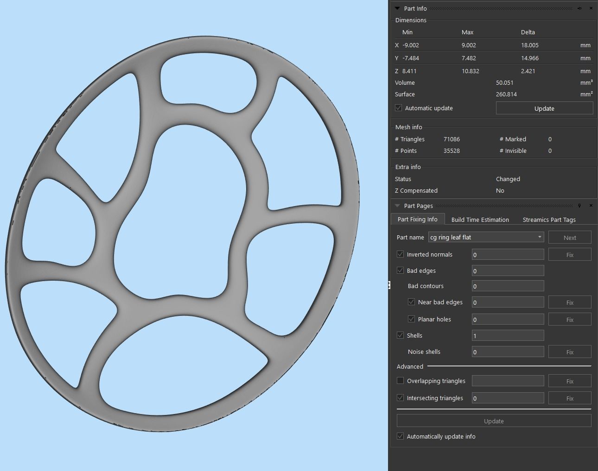Viewport: 598px width, 471px height.
Task: Open the Part name dropdown
Action: click(x=486, y=237)
